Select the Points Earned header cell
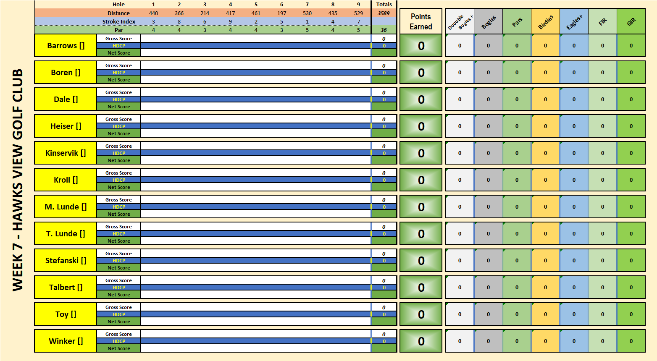Image resolution: width=657 pixels, height=361 pixels. 420,21
